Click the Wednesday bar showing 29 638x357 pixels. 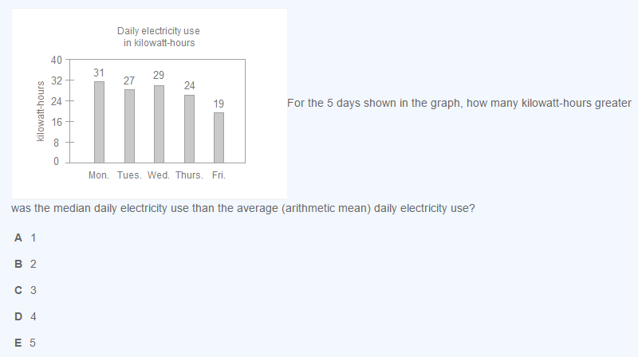pyautogui.click(x=159, y=123)
